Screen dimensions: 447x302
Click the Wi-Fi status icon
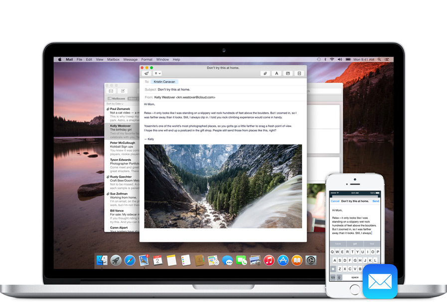click(x=332, y=60)
